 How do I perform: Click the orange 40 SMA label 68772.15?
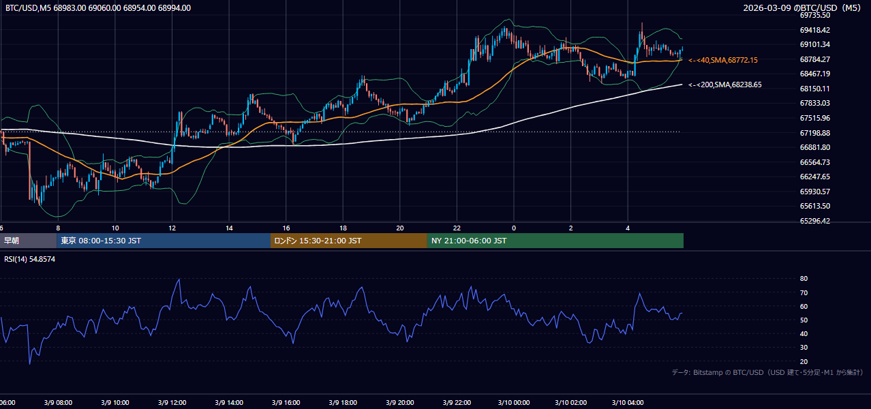[723, 60]
